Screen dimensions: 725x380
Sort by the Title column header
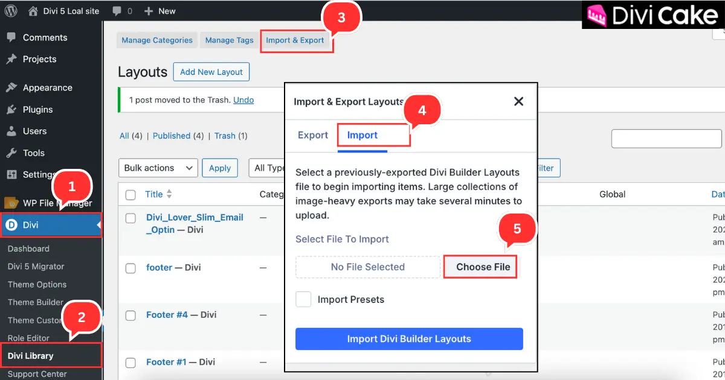pos(154,194)
